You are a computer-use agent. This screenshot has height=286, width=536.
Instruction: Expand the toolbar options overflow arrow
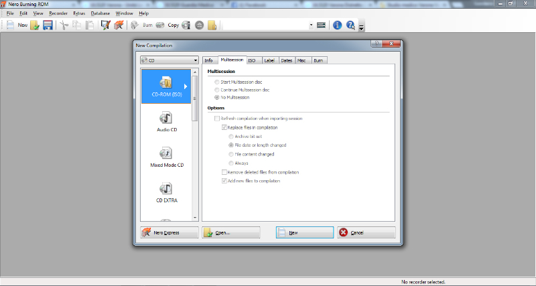[x=362, y=27]
